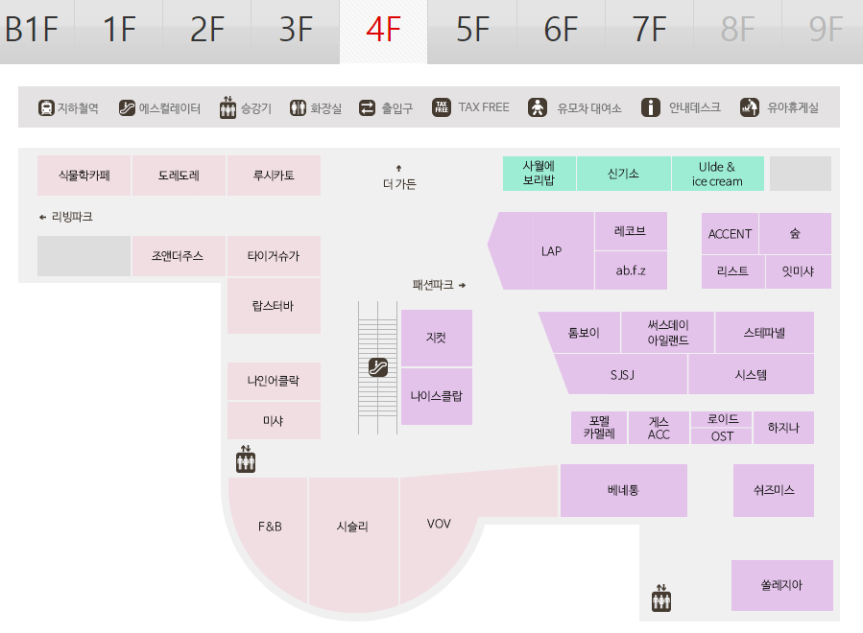Select the 조앤더주스 store block
The width and height of the screenshot is (863, 633).
click(179, 256)
